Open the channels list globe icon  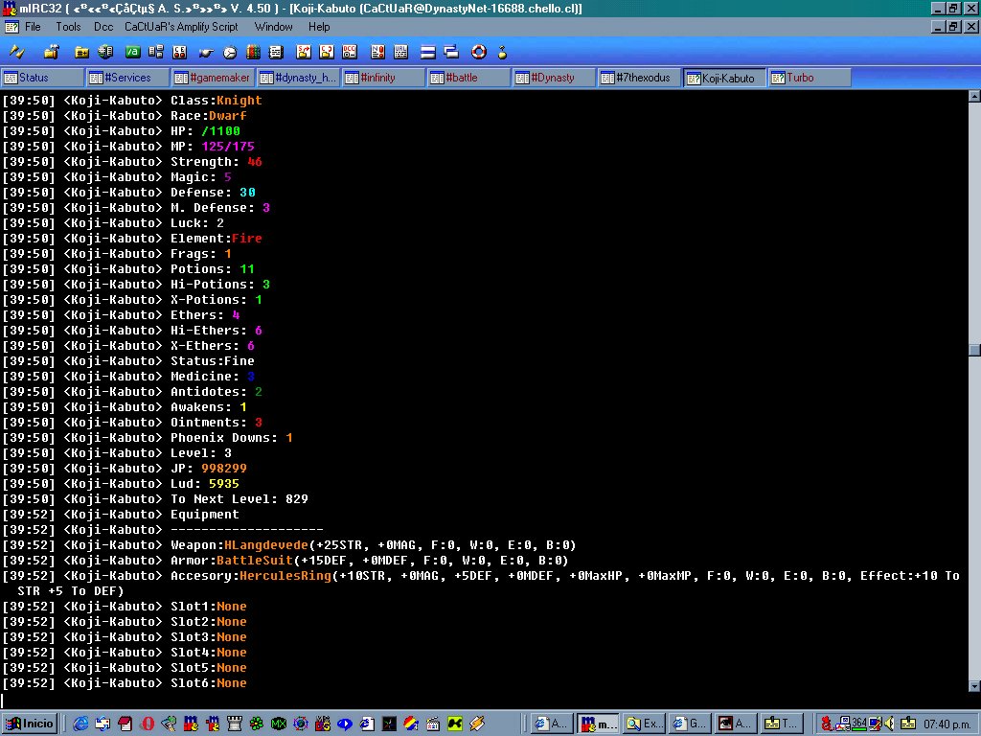point(105,51)
